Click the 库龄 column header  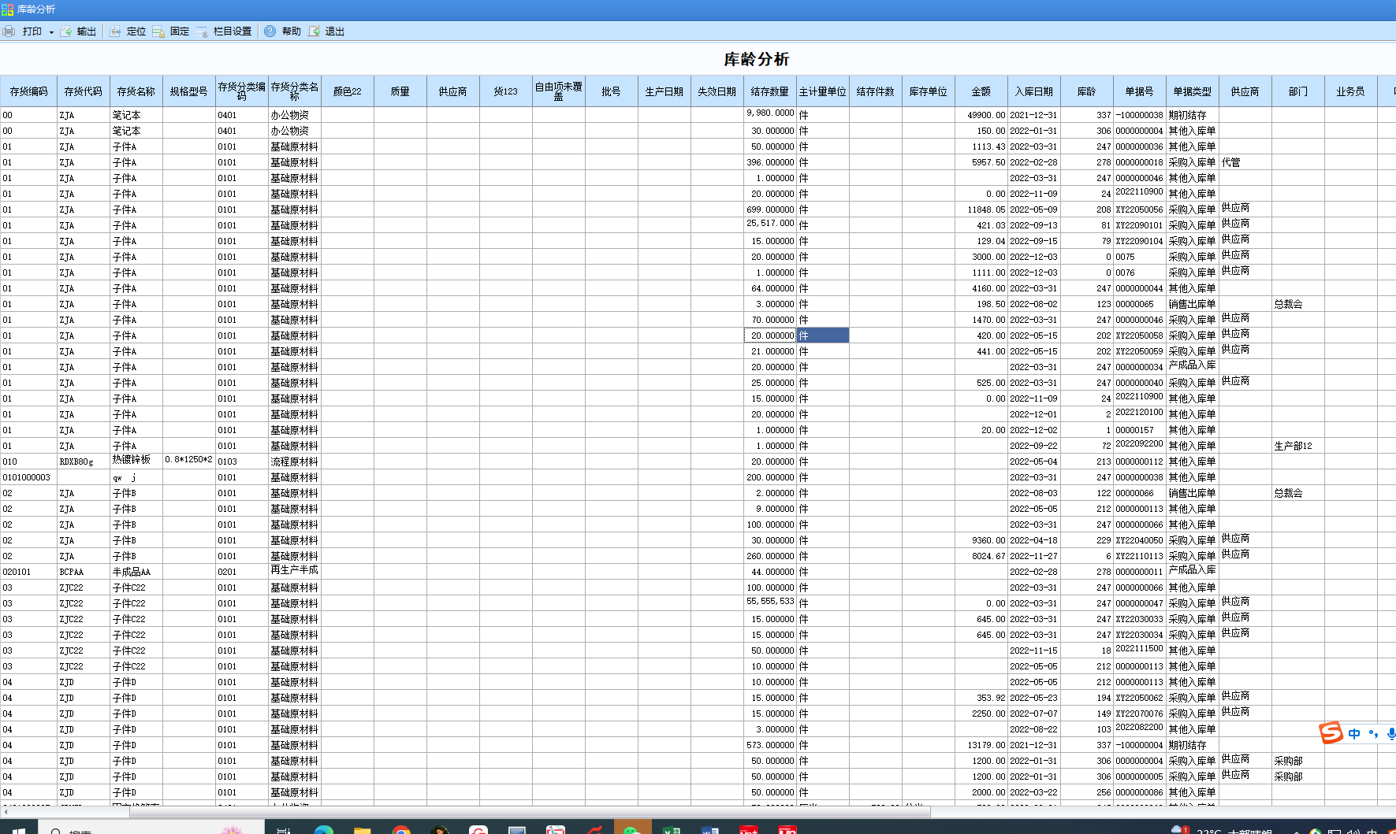(1086, 91)
